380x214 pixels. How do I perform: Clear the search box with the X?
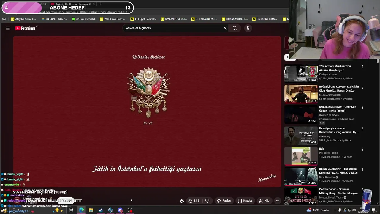click(x=225, y=28)
